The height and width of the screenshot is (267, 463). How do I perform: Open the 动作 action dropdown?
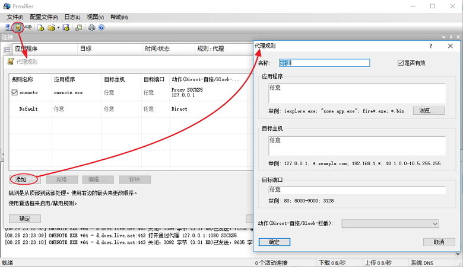[x=390, y=224]
